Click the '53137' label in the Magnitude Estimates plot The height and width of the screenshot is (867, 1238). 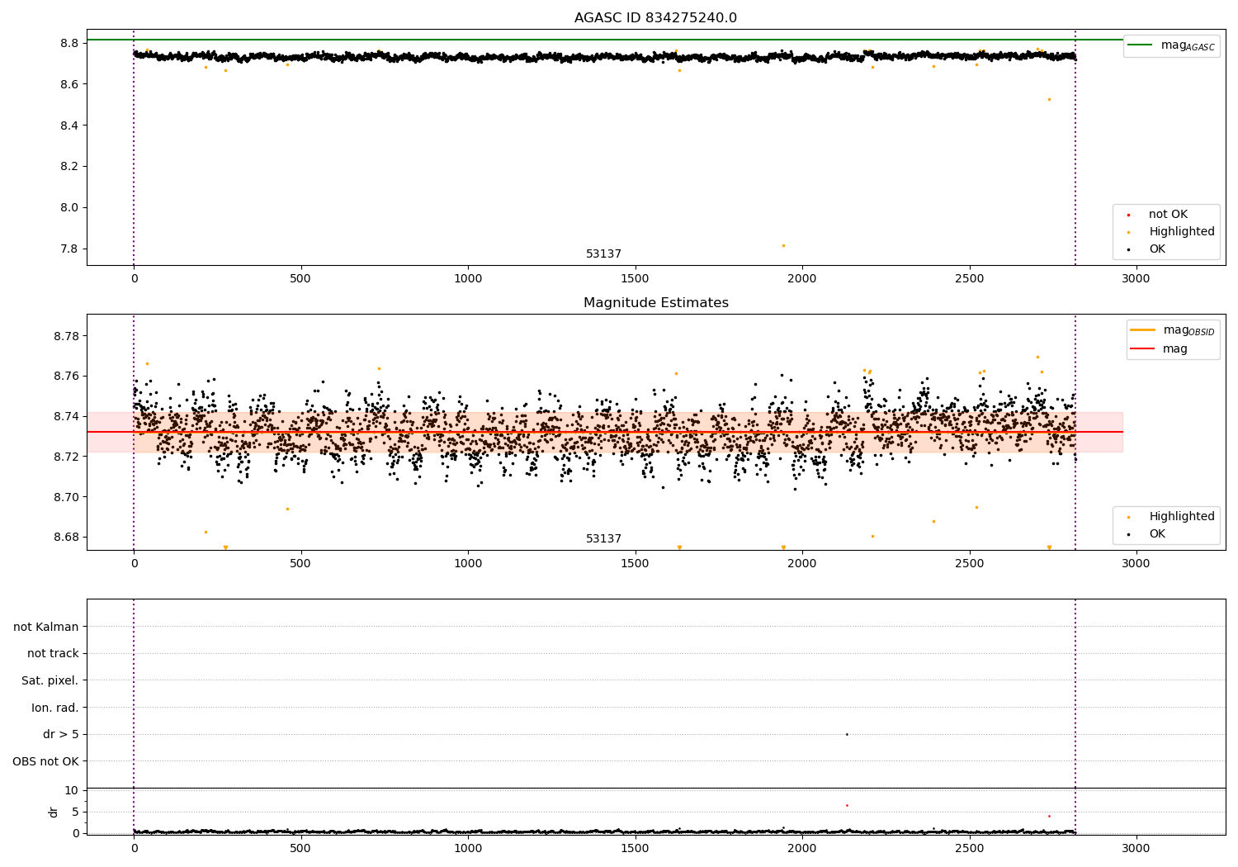click(603, 539)
